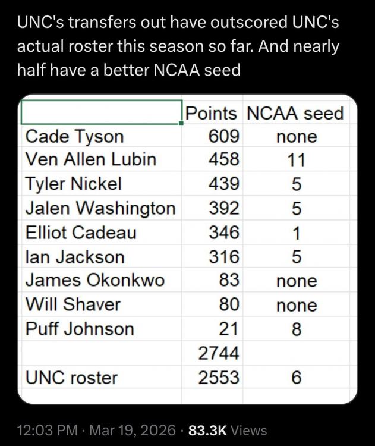Select the Will Shaver name cell
This screenshot has height=446, width=375.
[73, 305]
